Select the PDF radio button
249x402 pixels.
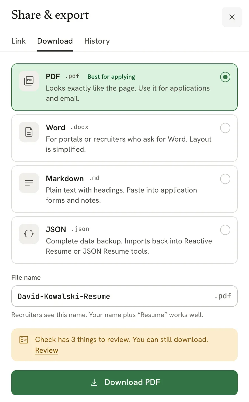click(225, 77)
